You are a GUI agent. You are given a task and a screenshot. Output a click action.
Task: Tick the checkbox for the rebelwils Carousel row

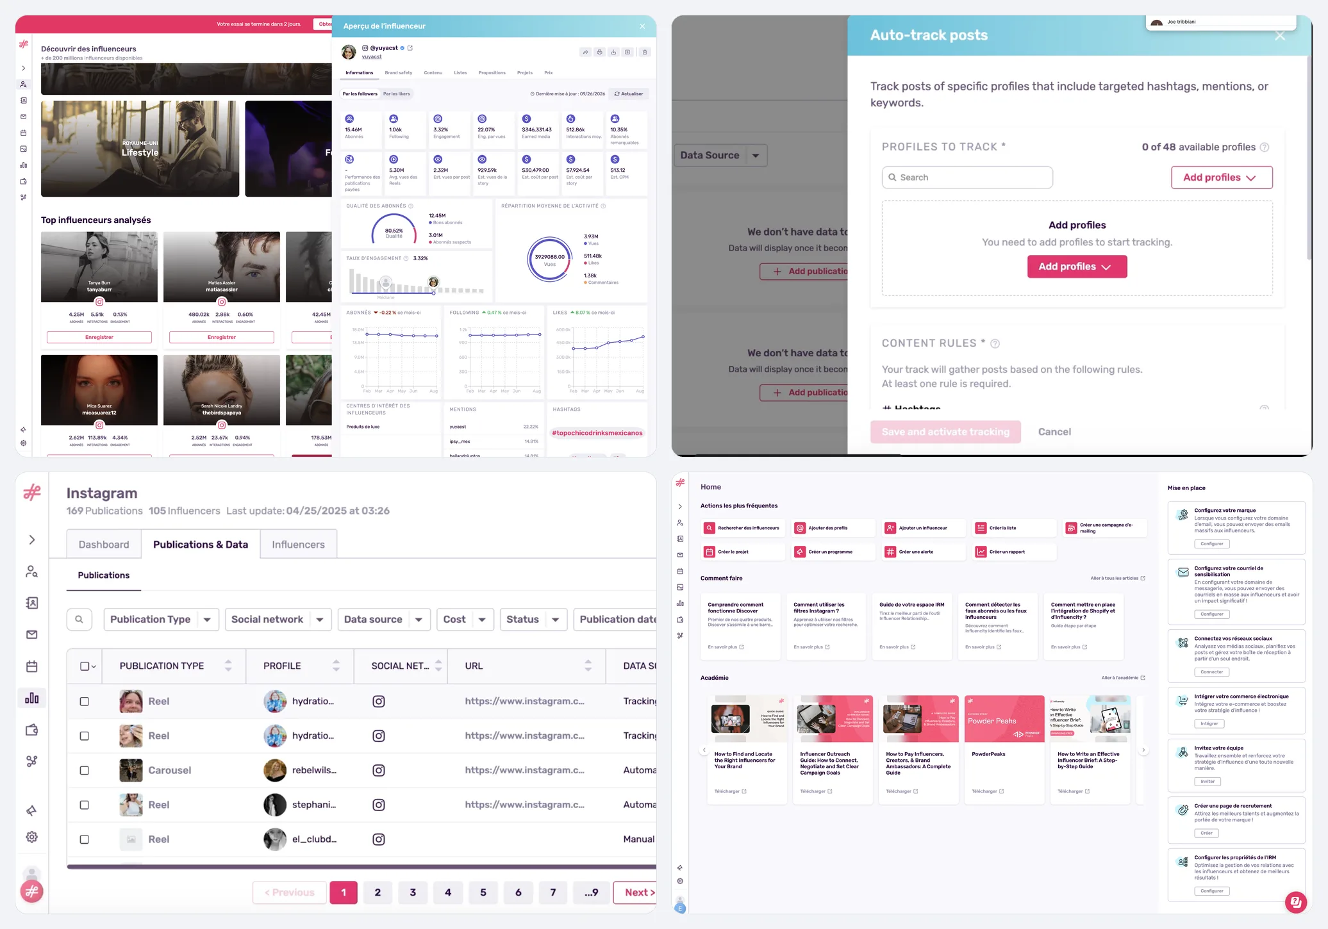point(85,770)
